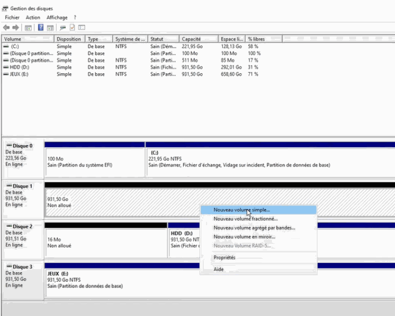Click the drive icon next to JEUX (E:)
Screen dimensions: 395x316
click(x=6, y=74)
